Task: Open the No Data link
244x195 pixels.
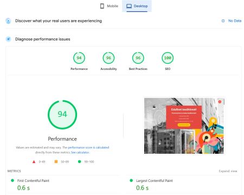Action: point(235,21)
